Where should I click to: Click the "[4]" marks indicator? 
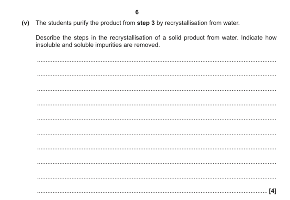(x=272, y=191)
